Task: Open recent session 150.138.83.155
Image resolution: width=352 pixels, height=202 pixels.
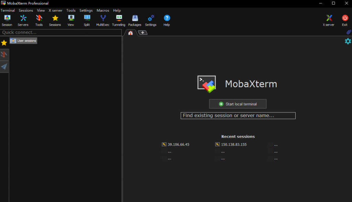Action: coord(233,144)
